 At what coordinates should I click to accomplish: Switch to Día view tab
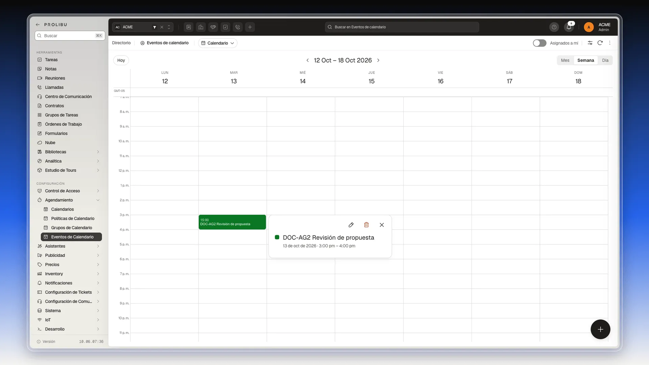coord(605,60)
